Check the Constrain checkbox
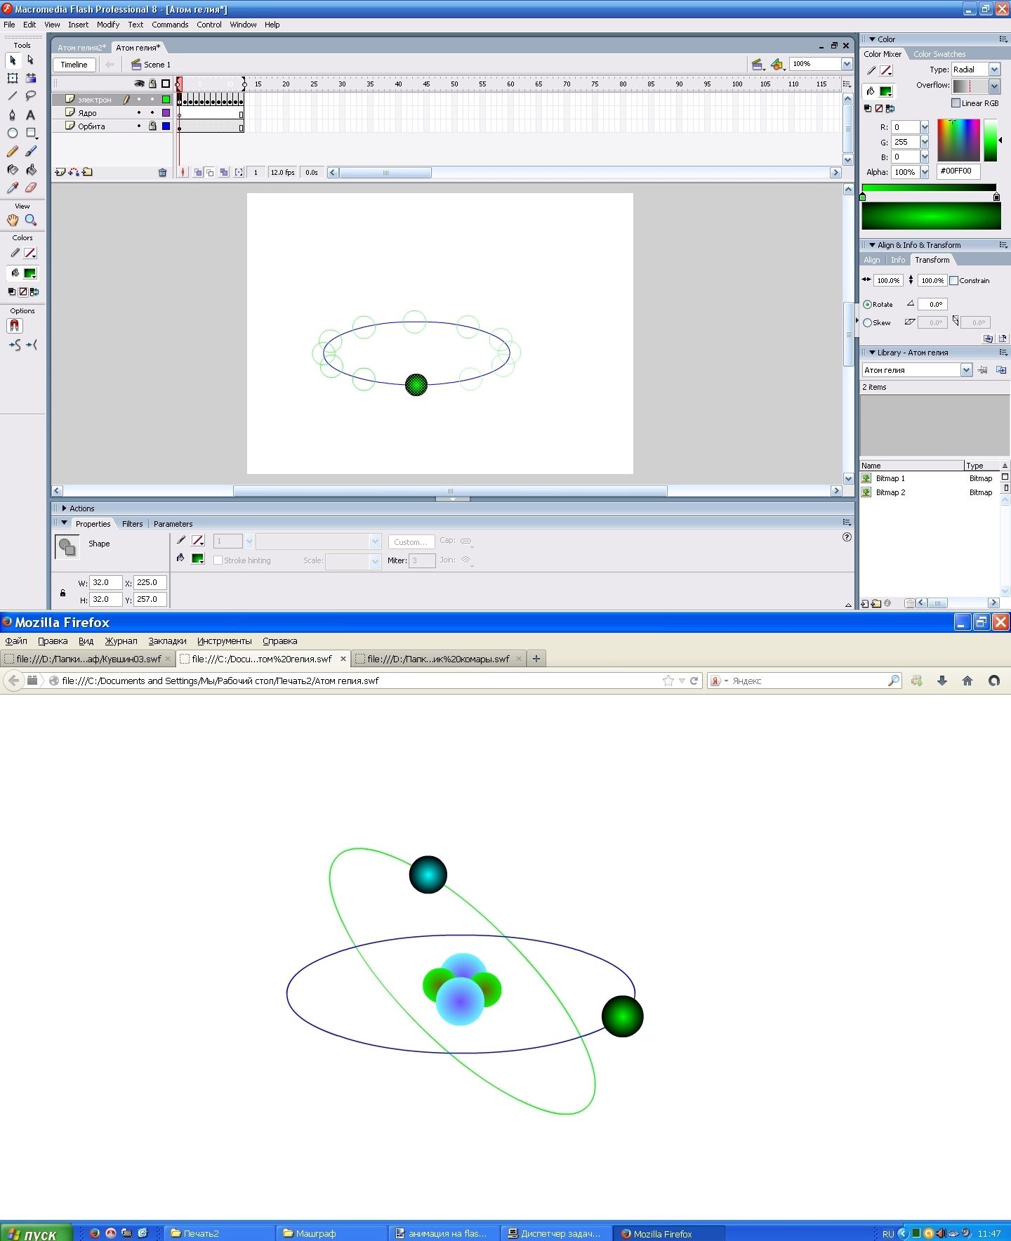Image resolution: width=1011 pixels, height=1241 pixels. point(954,281)
